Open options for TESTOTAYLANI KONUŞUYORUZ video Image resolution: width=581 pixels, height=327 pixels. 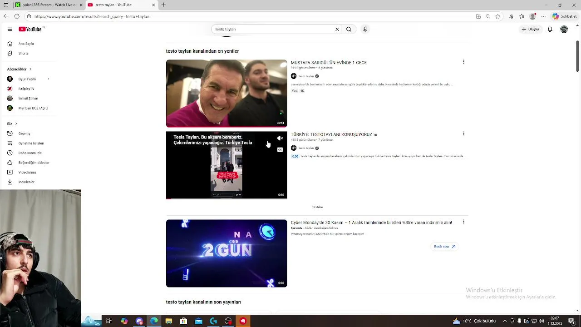pyautogui.click(x=463, y=134)
